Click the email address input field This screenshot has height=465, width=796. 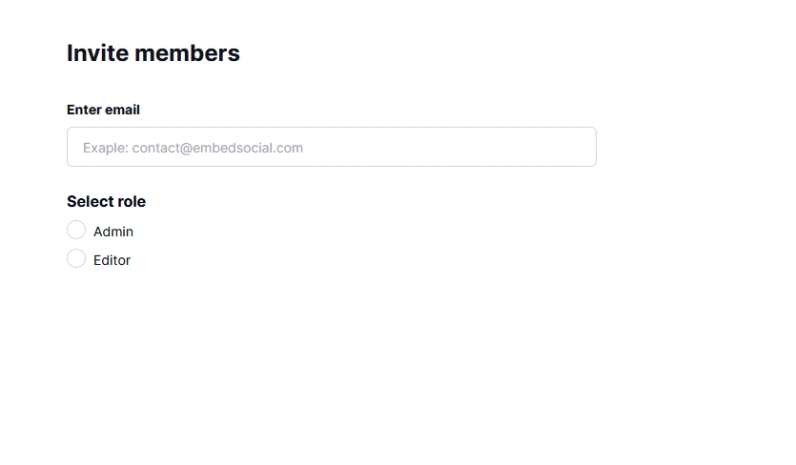(x=331, y=147)
